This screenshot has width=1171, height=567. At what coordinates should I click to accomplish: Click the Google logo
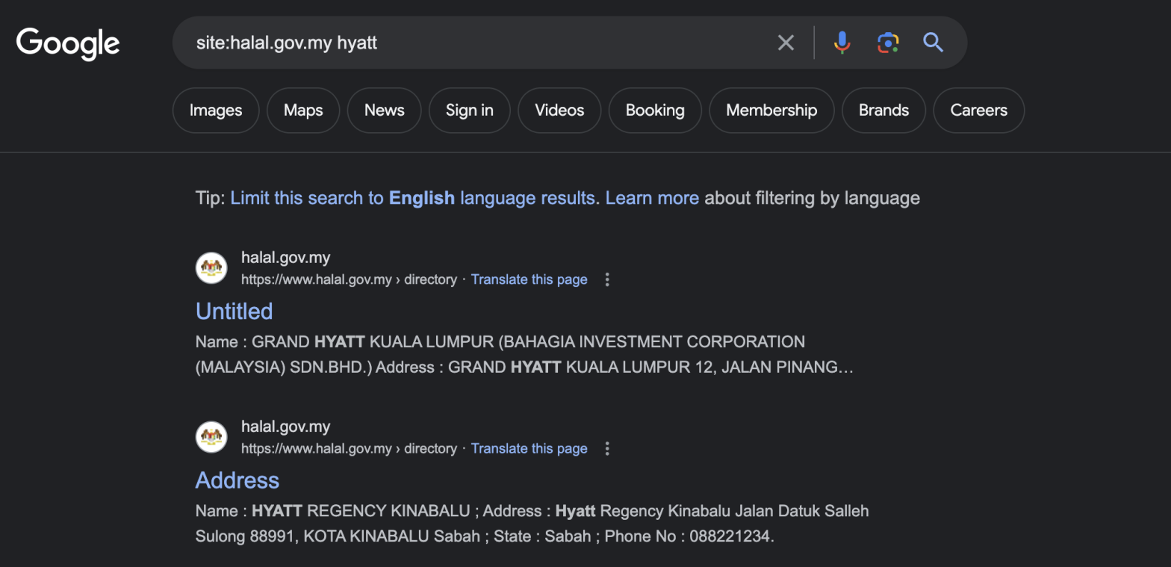(68, 43)
